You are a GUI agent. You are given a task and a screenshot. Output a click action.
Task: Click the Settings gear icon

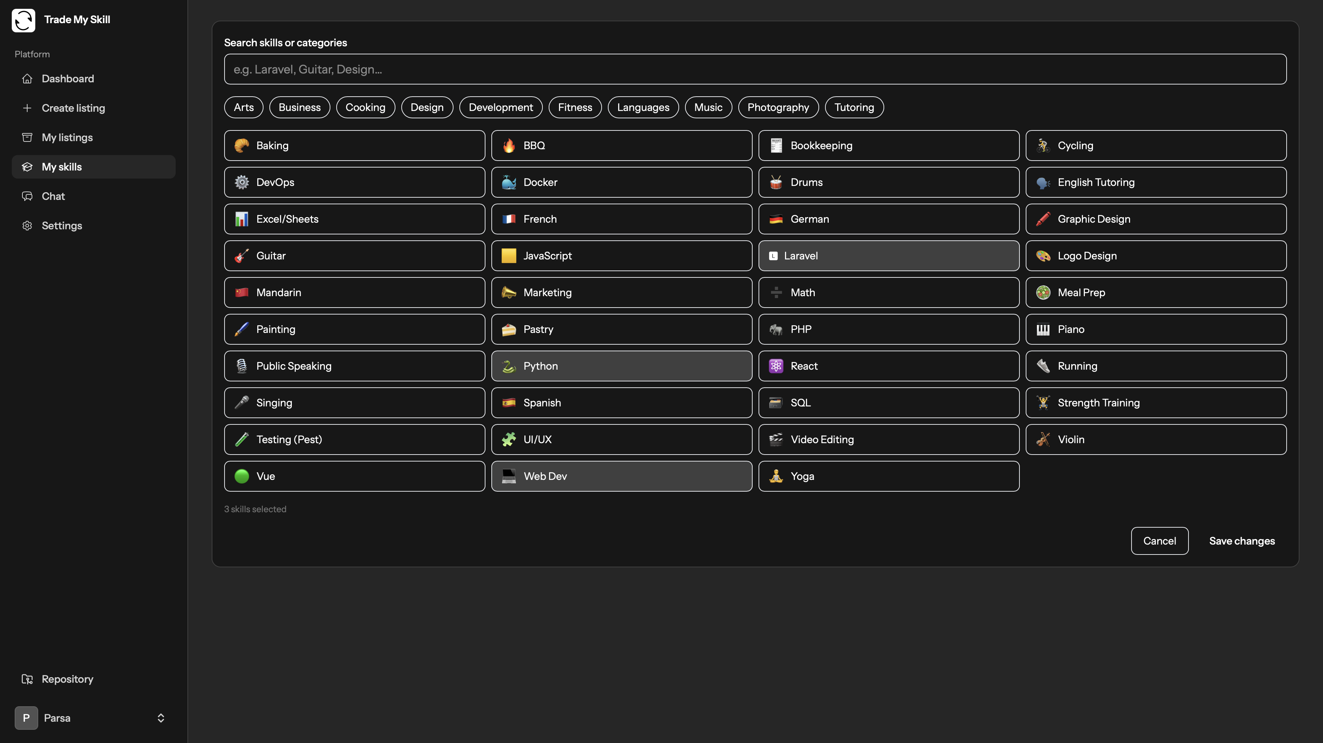coord(27,225)
